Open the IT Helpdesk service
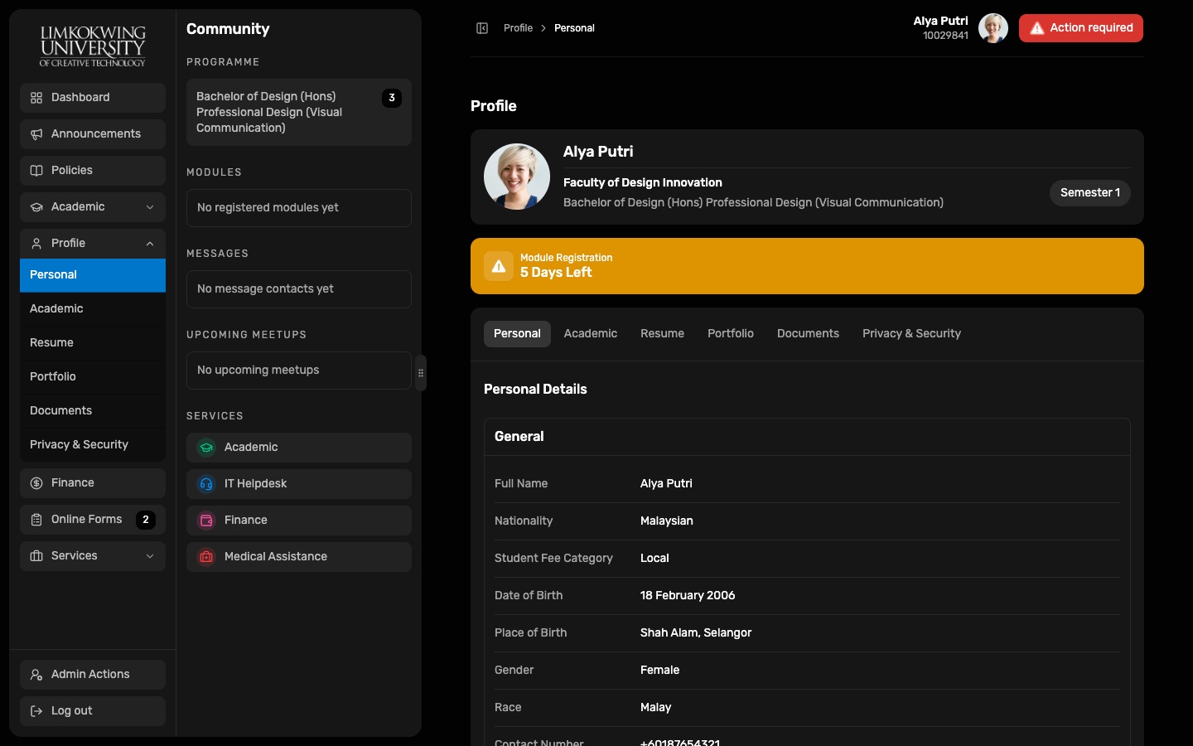This screenshot has height=746, width=1193. pos(299,484)
